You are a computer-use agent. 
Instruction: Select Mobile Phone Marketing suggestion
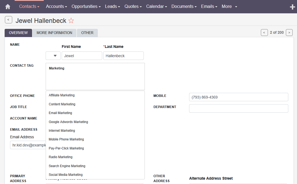(x=95, y=139)
